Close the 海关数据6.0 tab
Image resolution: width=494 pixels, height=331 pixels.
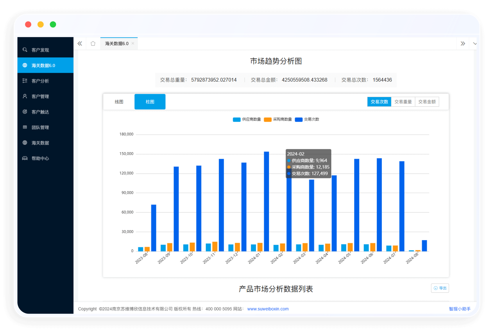tap(133, 44)
